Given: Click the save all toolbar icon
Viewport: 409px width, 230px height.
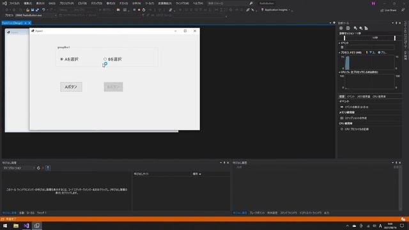Looking at the screenshot, I should 37,10.
